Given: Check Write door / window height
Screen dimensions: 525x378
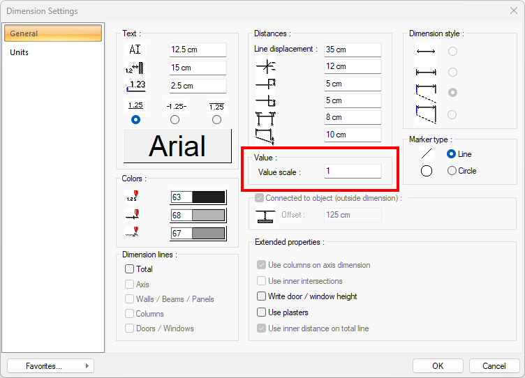Looking at the screenshot, I should tap(262, 296).
